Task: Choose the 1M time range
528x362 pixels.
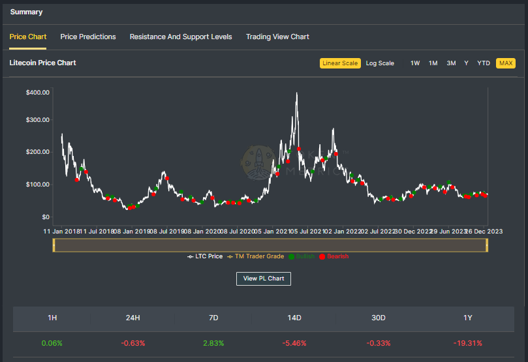Action: [433, 63]
